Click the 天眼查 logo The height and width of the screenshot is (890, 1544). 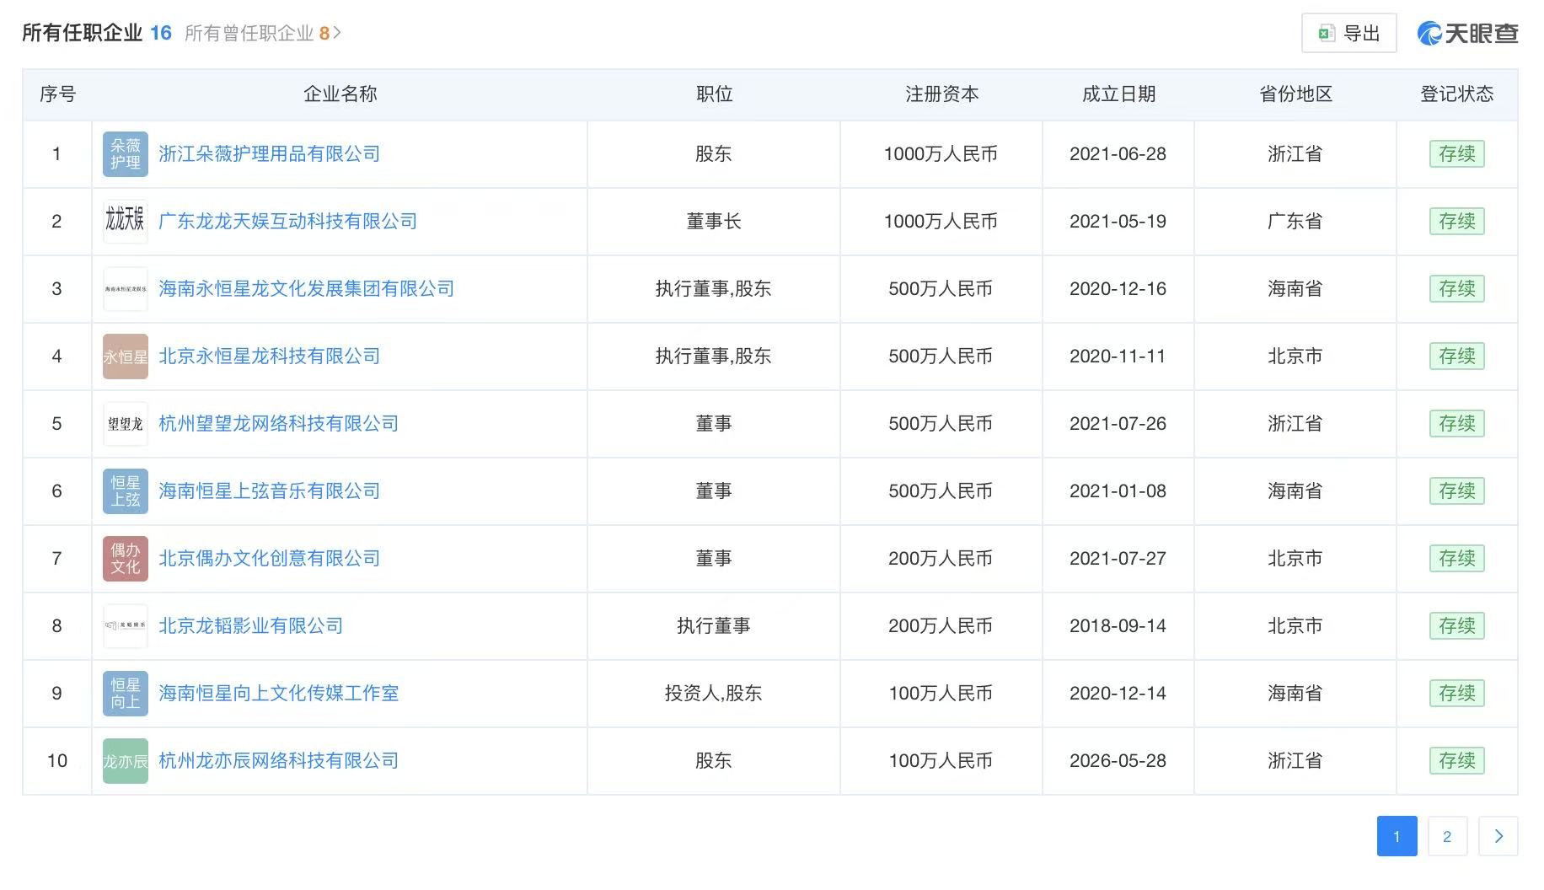click(1467, 34)
